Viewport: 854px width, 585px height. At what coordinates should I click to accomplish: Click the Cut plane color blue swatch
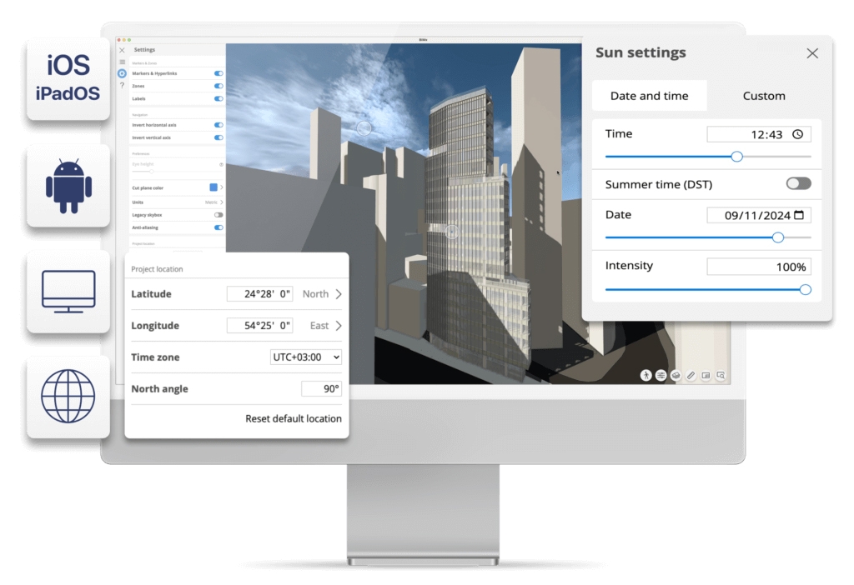213,187
